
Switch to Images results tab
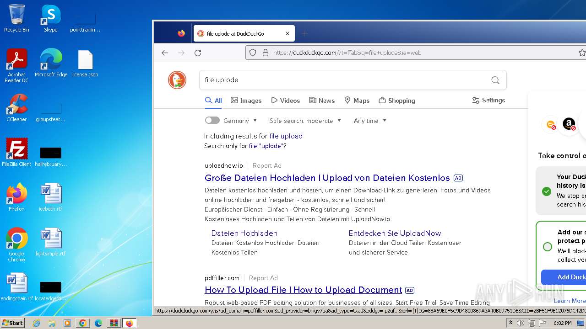coord(246,101)
